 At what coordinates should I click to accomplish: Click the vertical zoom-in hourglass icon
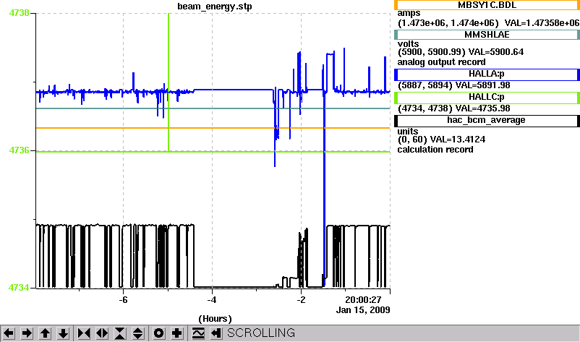click(120, 333)
